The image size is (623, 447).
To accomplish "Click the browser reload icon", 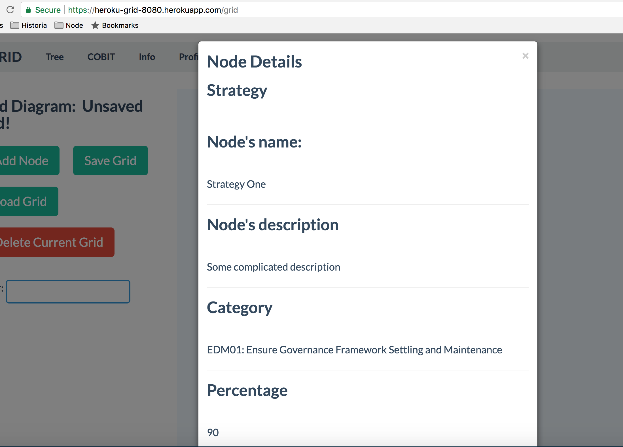I will point(10,10).
